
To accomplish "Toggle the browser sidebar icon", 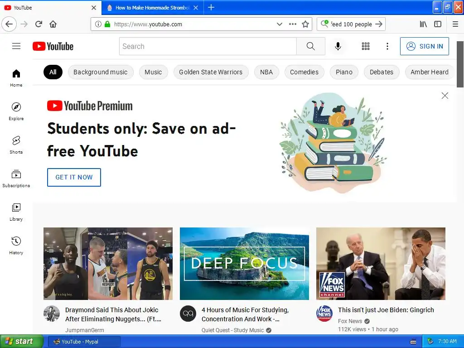I will (x=438, y=24).
